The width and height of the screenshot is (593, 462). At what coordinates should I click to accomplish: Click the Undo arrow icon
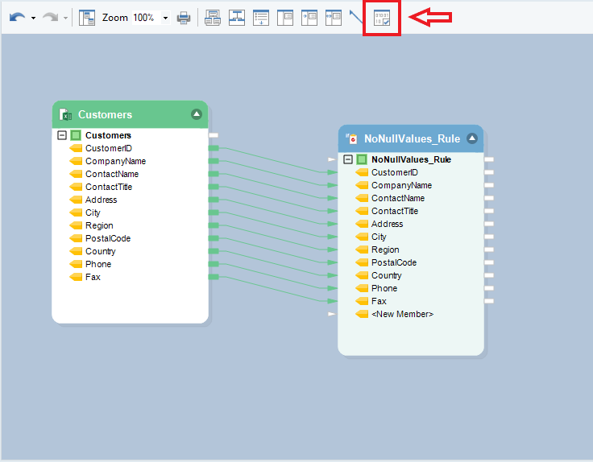[17, 17]
